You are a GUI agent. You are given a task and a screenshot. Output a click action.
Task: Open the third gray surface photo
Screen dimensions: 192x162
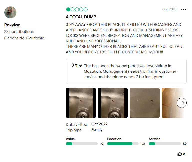145,103
